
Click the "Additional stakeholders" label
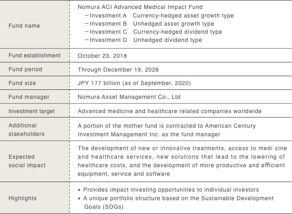click(27, 130)
